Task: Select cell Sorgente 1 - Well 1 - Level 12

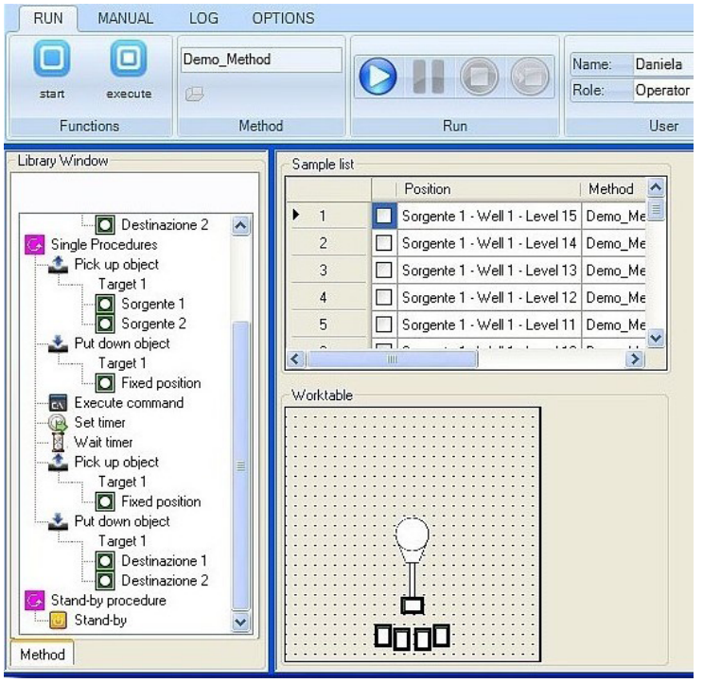Action: [x=489, y=298]
